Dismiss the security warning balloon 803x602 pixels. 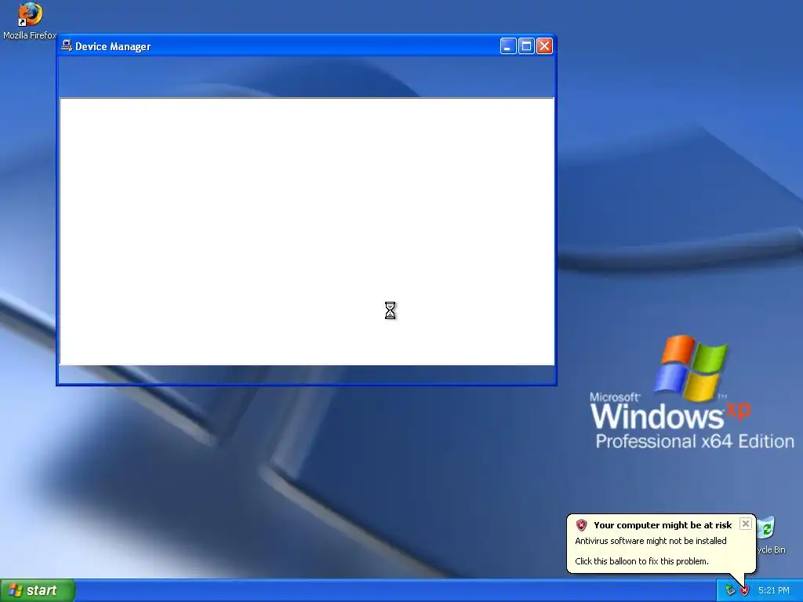[x=746, y=524]
